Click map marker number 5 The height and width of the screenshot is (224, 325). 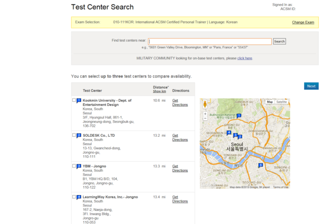(x=261, y=165)
